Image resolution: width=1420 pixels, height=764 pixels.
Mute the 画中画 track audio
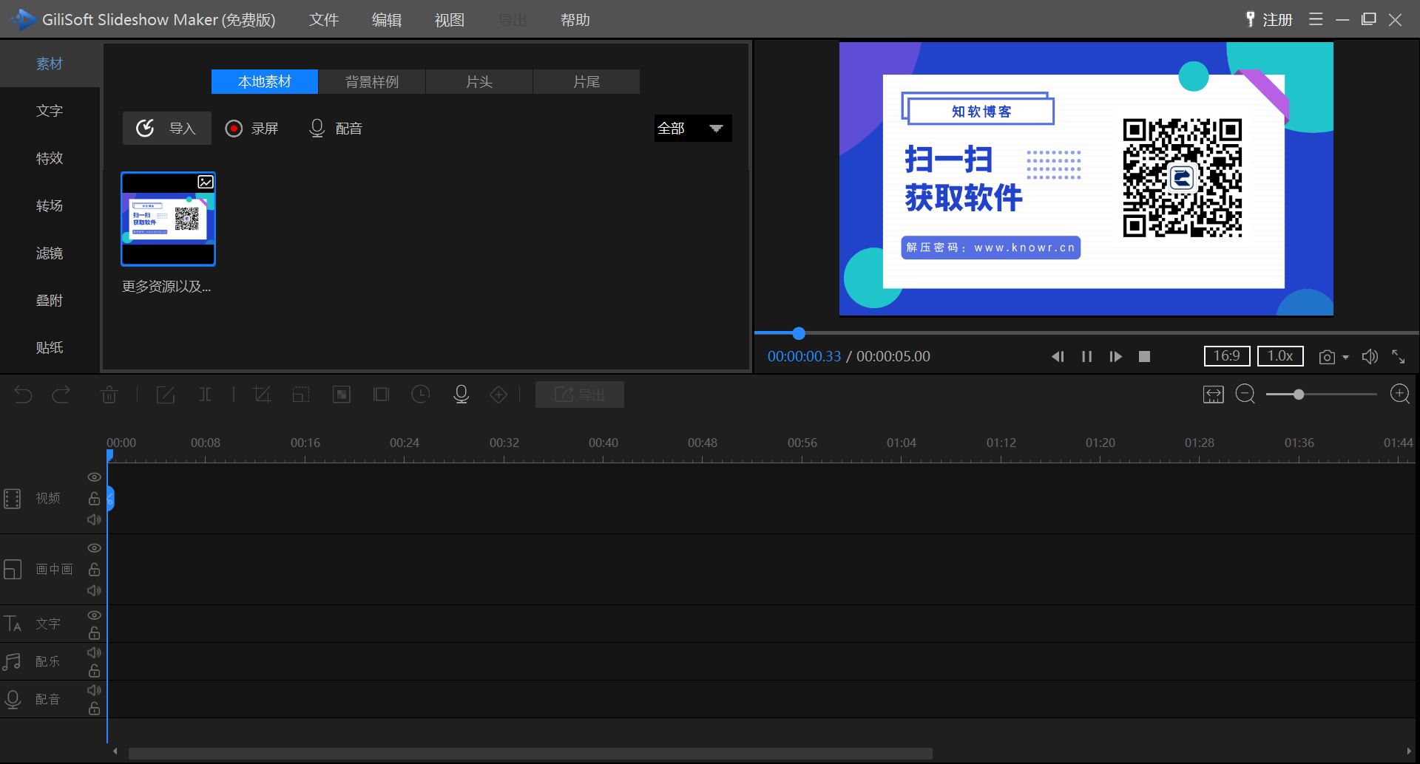tap(94, 590)
